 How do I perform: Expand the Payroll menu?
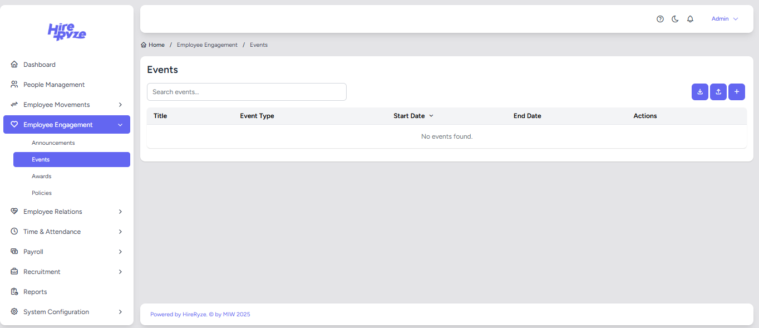67,252
